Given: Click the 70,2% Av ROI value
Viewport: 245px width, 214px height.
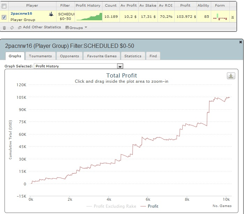Looking at the screenshot, I should coord(166,17).
